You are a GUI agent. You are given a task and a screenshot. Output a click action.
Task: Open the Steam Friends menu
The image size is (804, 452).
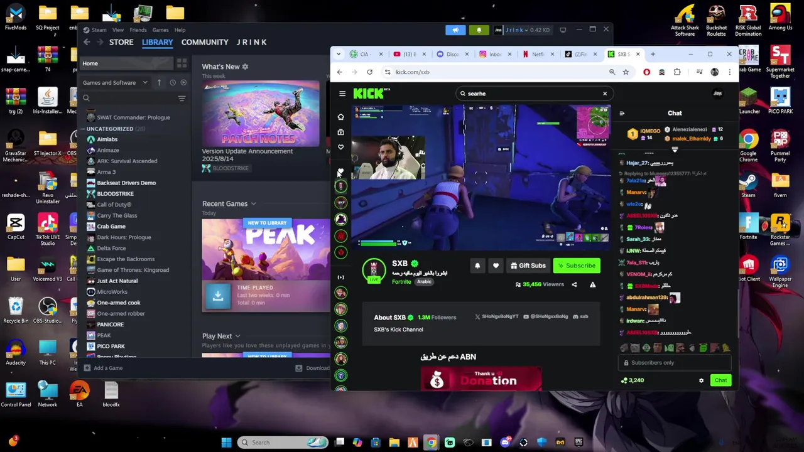tap(138, 30)
